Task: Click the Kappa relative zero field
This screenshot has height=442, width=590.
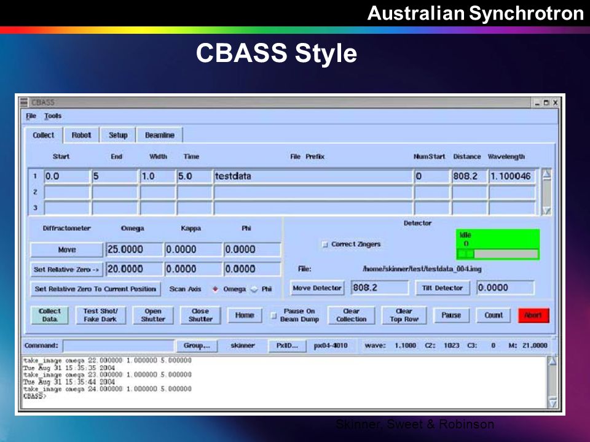Action: click(x=194, y=269)
